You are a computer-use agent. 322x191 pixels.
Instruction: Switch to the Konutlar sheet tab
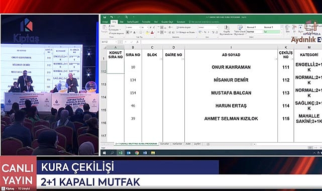click(x=164, y=144)
